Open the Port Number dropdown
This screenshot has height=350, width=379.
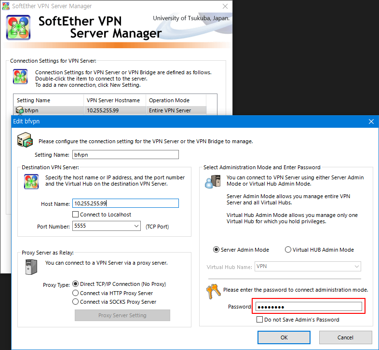tap(136, 226)
